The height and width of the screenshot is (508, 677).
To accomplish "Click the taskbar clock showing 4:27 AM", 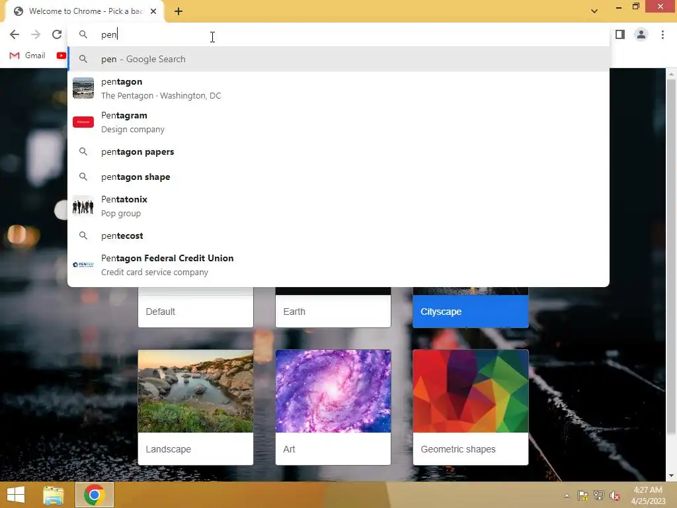I will 648,495.
